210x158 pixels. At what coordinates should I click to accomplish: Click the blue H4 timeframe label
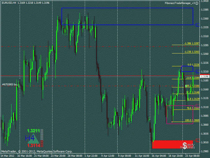coord(30,138)
